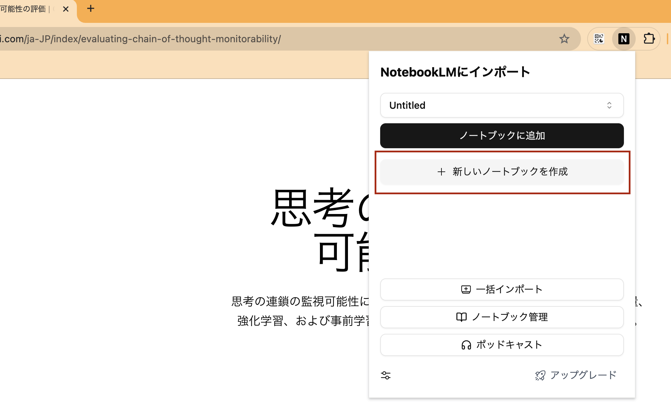Click the book icon in ノートブック管理
This screenshot has width=671, height=419.
coord(461,317)
